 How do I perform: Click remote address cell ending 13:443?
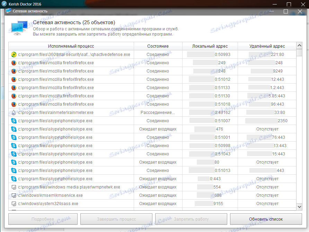click(267, 146)
